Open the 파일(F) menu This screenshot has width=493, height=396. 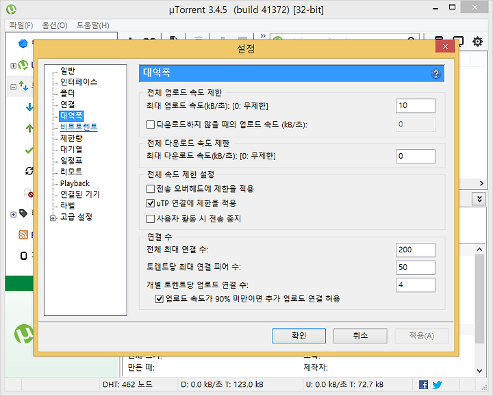21,25
